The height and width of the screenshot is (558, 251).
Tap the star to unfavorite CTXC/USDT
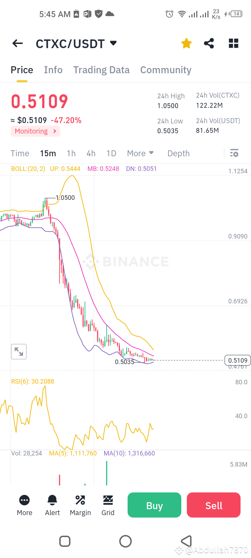tap(186, 43)
